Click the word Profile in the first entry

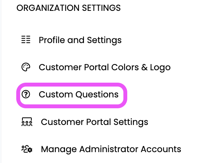[x=52, y=40]
